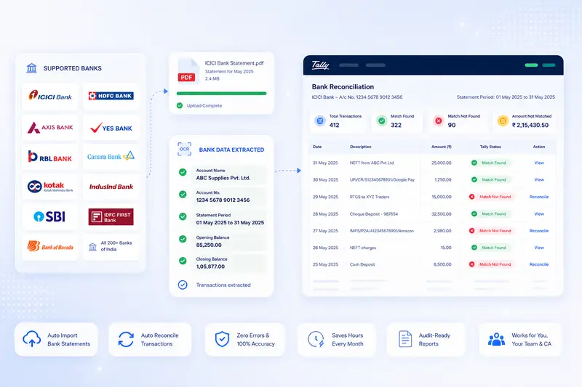Click the Saves Hours clock icon
The width and height of the screenshot is (582, 387).
(316, 339)
